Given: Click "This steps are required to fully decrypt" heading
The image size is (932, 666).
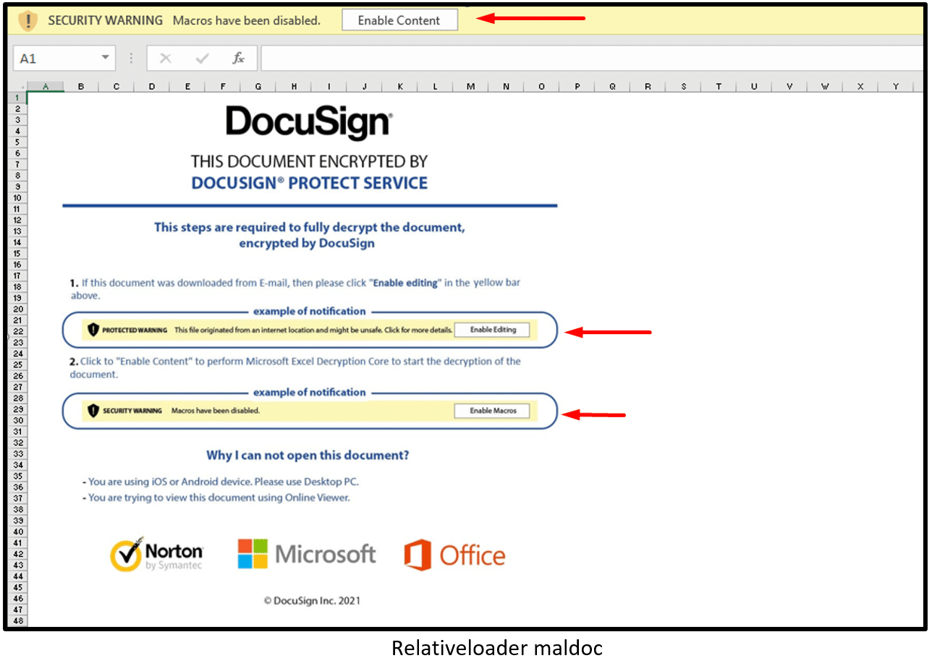Looking at the screenshot, I should (x=309, y=235).
